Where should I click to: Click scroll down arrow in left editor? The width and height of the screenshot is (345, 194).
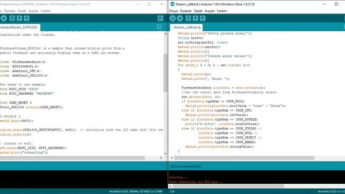[165, 154]
